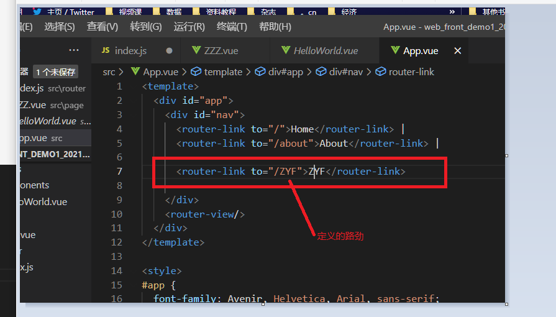Click the cube icon before template breadcrumb
The width and height of the screenshot is (556, 317).
[196, 71]
